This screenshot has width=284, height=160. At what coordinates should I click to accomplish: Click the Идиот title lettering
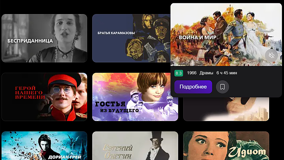pos(247,151)
